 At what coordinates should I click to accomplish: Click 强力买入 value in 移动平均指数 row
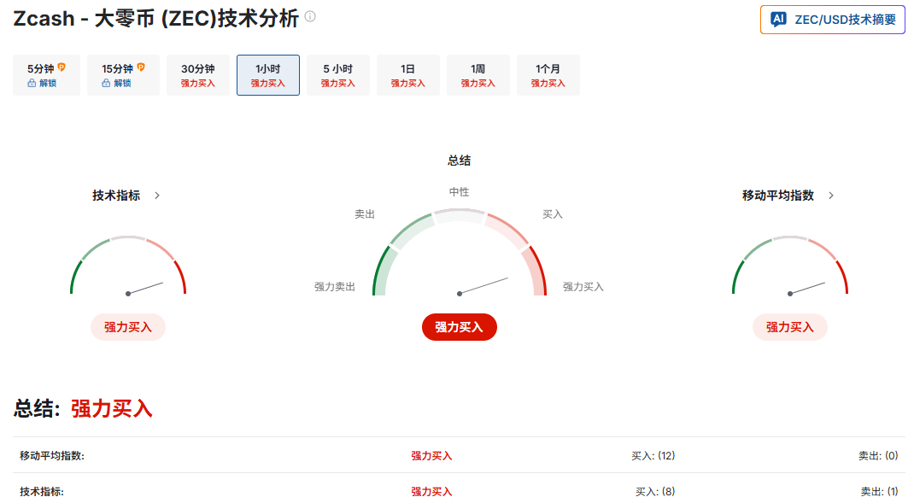(x=431, y=456)
